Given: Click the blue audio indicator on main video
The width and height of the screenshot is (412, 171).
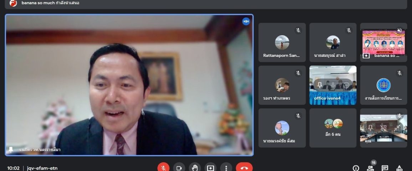Looking at the screenshot, I should tap(246, 21).
